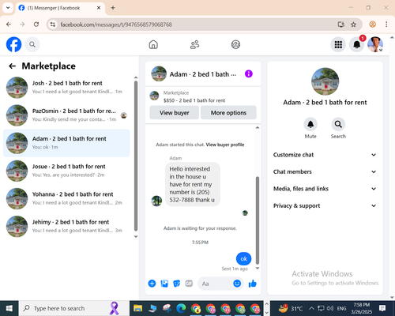The image size is (395, 316).
Task: Open the menu grid icon
Action: (338, 44)
